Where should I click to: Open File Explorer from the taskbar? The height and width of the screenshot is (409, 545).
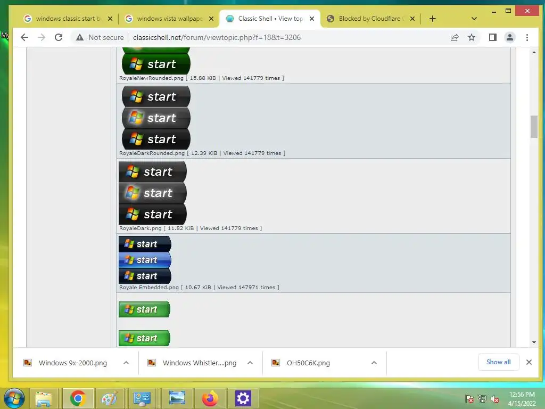click(x=44, y=398)
